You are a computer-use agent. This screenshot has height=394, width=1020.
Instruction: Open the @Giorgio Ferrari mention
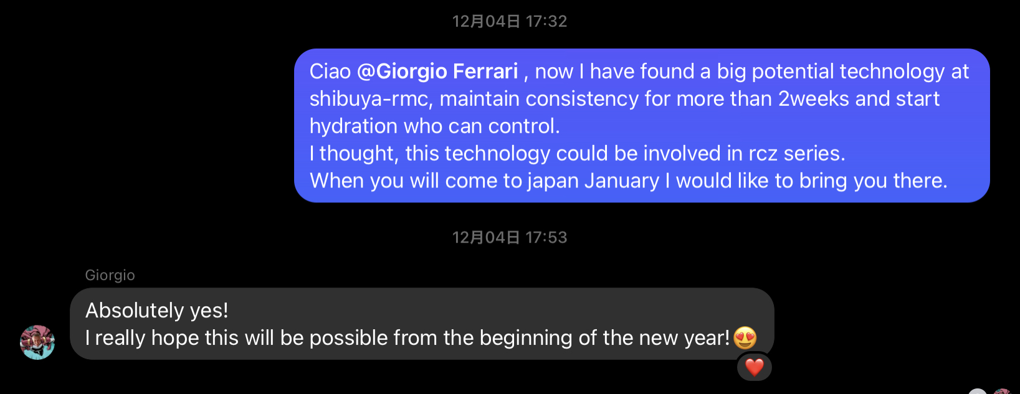pos(437,72)
